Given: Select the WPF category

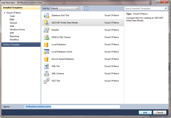Looking at the screenshot, I should pos(12,33).
